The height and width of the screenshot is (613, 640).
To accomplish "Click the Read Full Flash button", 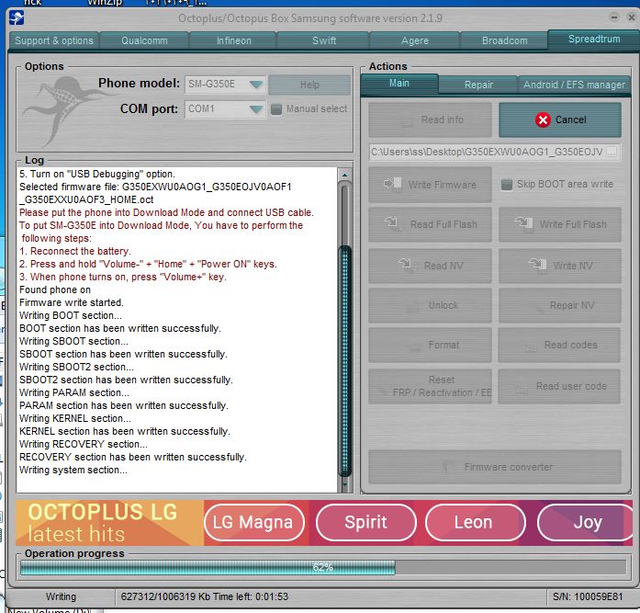I will [x=431, y=224].
